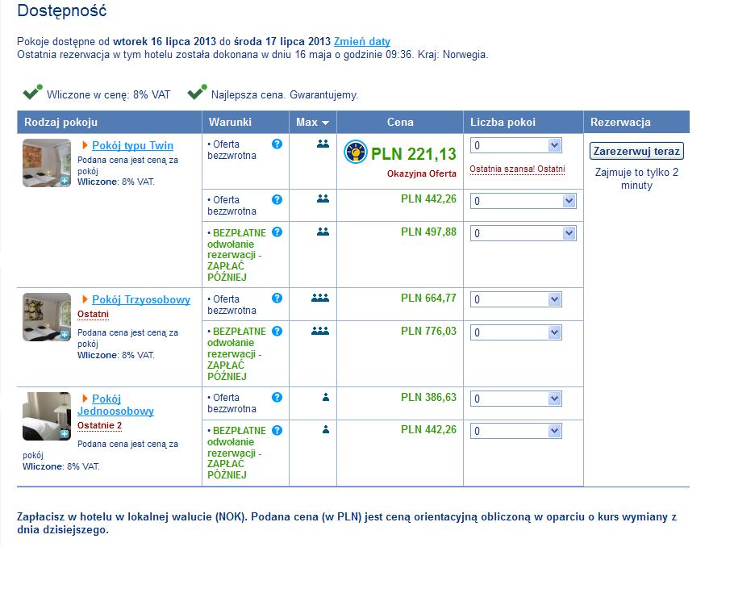The width and height of the screenshot is (755, 589).
Task: Click the two-person occupancy icon for PLN 497,88
Action: [323, 232]
